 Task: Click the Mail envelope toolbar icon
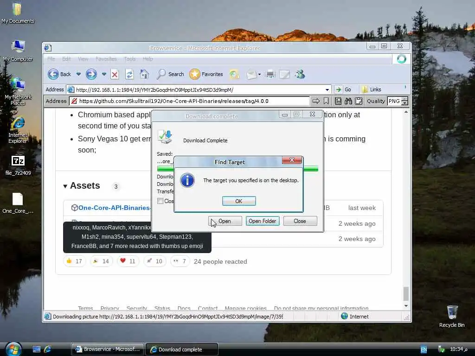(251, 75)
